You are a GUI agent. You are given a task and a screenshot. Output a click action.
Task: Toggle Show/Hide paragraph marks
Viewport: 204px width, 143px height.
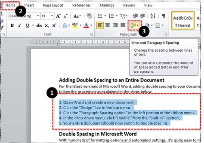[x=163, y=16]
